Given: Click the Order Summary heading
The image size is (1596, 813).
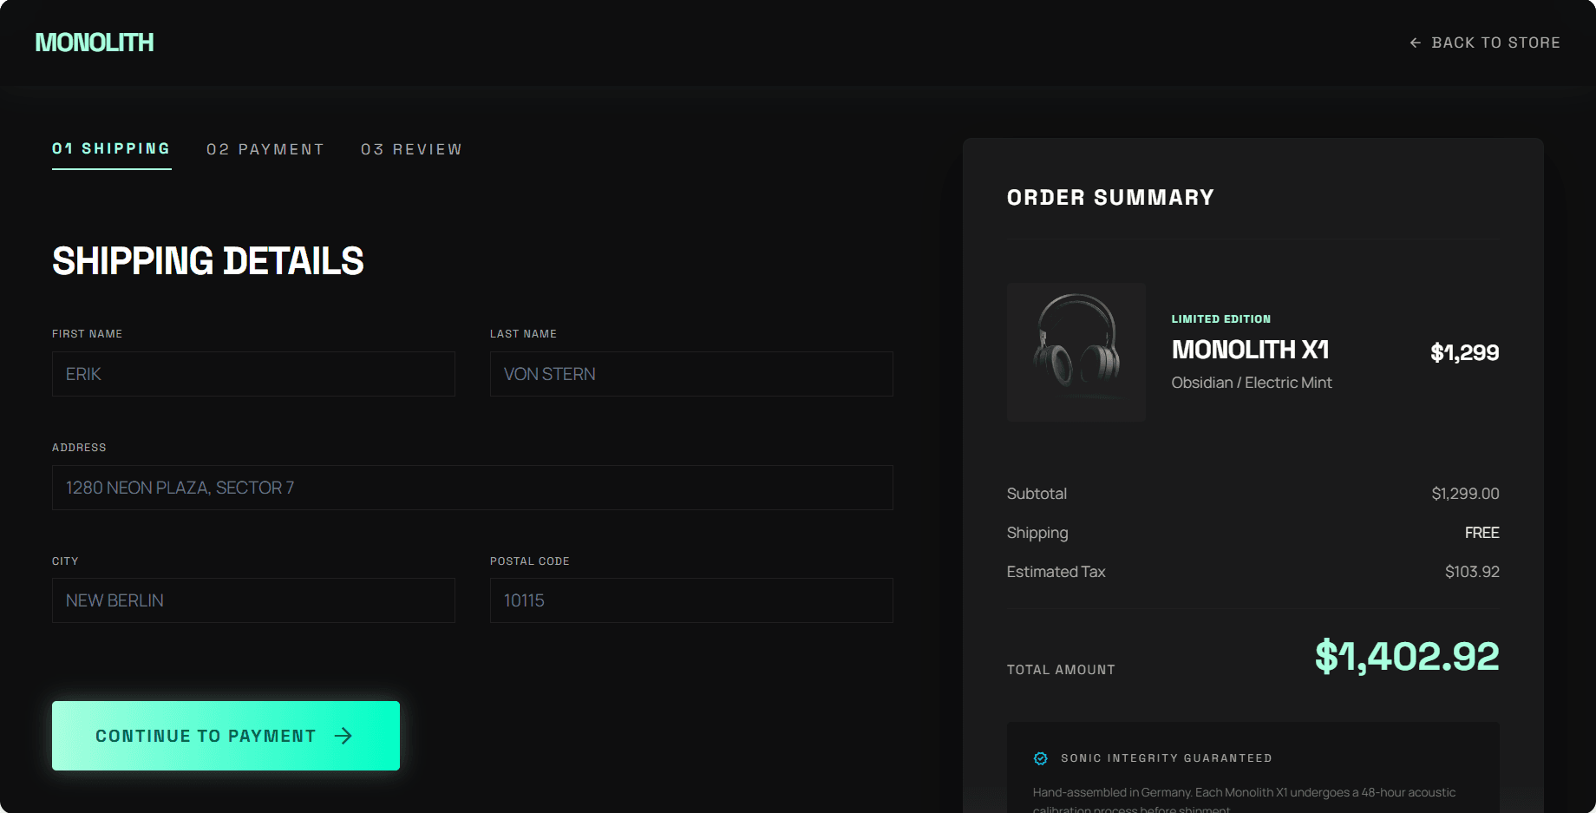Looking at the screenshot, I should click(x=1110, y=197).
